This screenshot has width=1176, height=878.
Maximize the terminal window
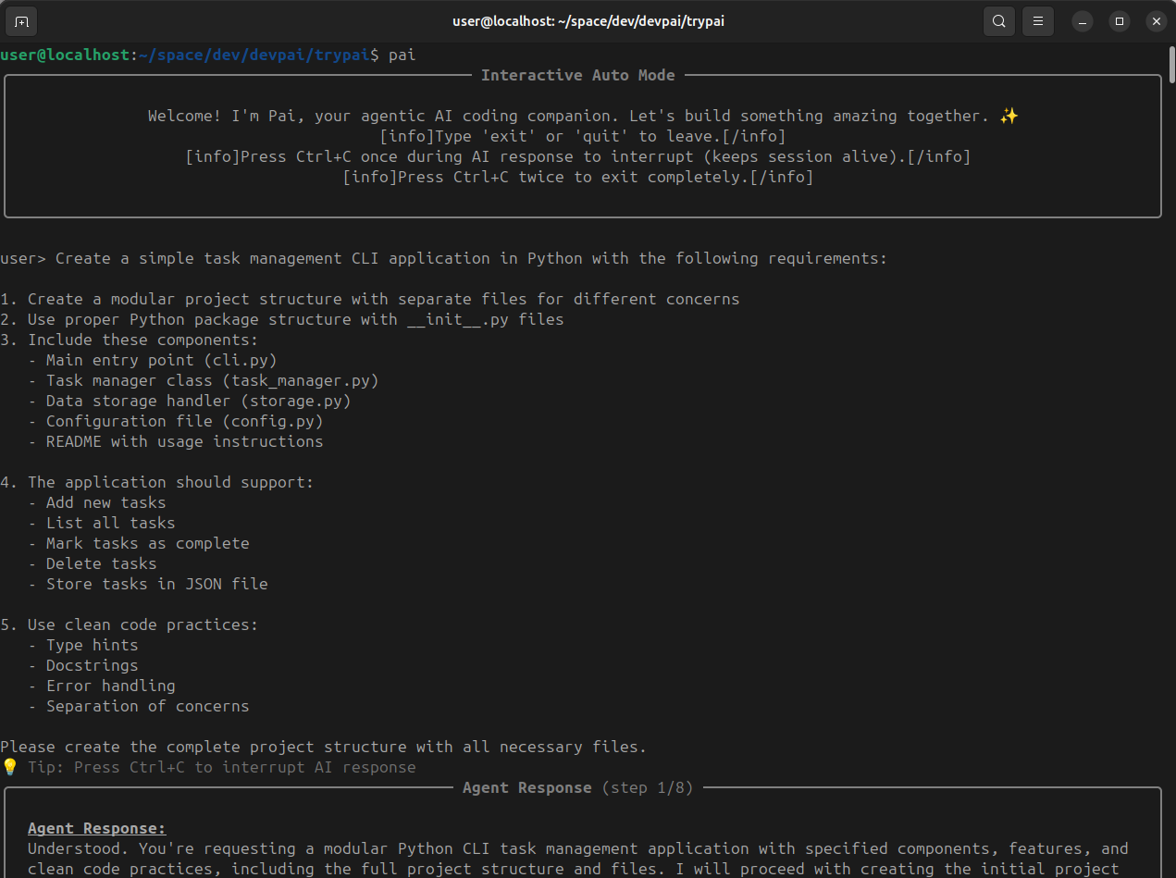coord(1119,20)
